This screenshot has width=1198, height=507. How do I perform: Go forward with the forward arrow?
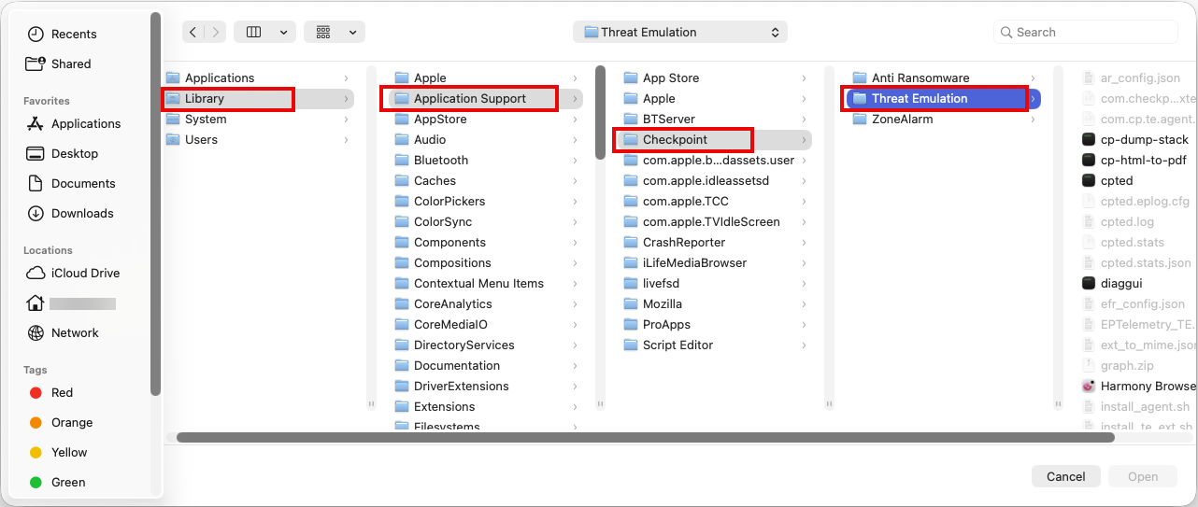pos(216,32)
